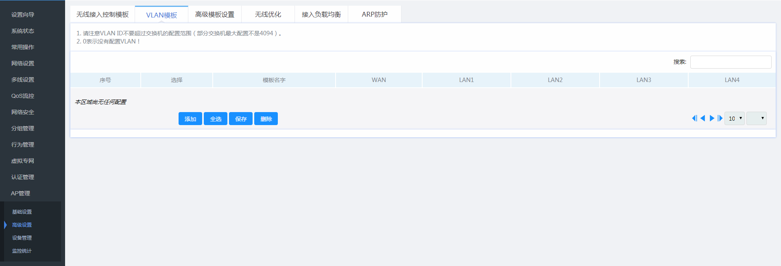Open 设备管理 in the sidebar submenu
This screenshot has width=781, height=266.
(22, 238)
